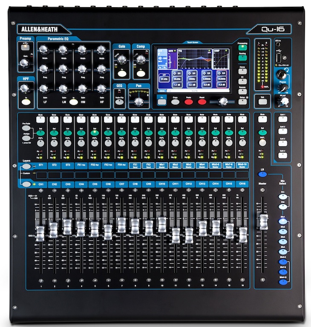Viewport: 311px width, 327px height.
Task: Select the FX2 mix key
Action: [283, 207]
